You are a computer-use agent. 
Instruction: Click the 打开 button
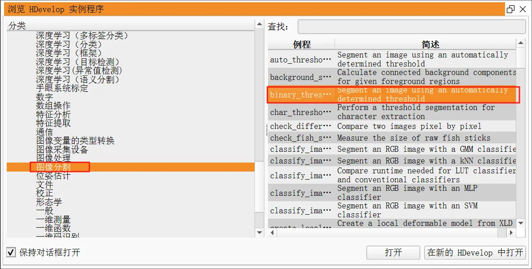pyautogui.click(x=393, y=252)
